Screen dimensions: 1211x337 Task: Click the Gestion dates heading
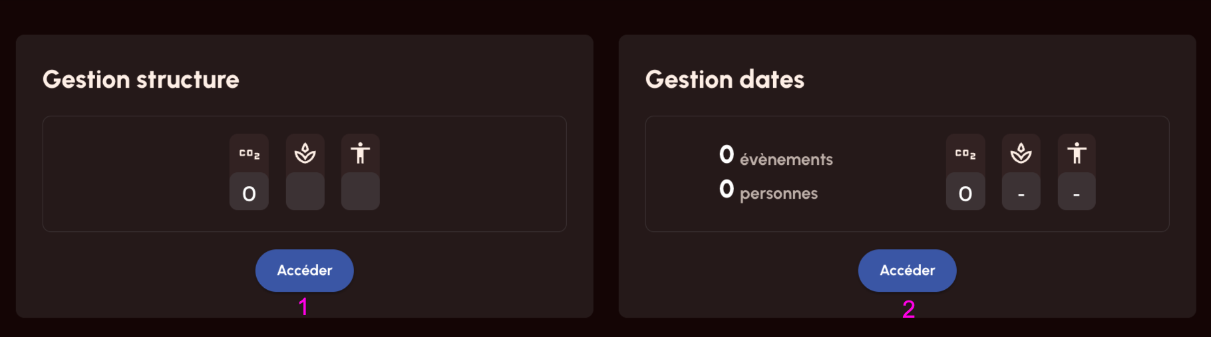725,80
